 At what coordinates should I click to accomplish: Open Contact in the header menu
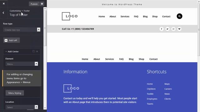pyautogui.click(x=166, y=16)
